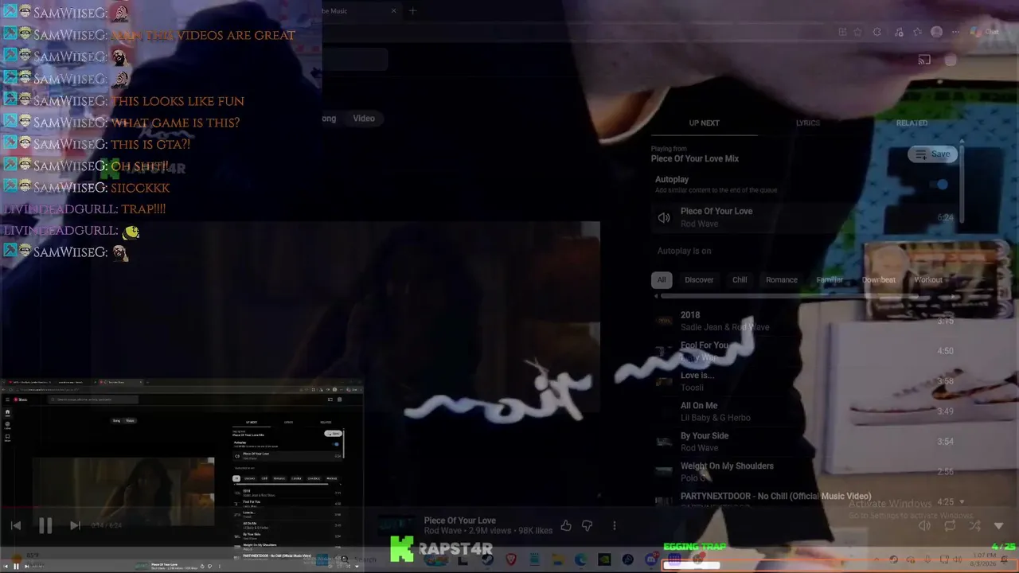Play All On Me by Lil Baby & G Herbo
This screenshot has width=1019, height=573.
pos(804,411)
